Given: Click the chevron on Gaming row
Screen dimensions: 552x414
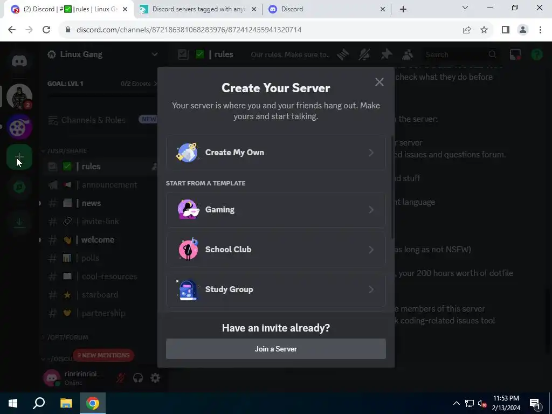Looking at the screenshot, I should point(371,210).
